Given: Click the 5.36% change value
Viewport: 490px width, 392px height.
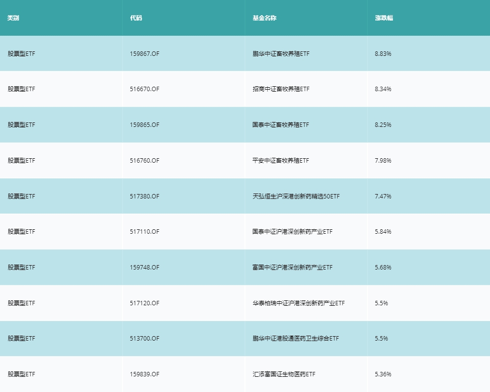Looking at the screenshot, I should 384,374.
